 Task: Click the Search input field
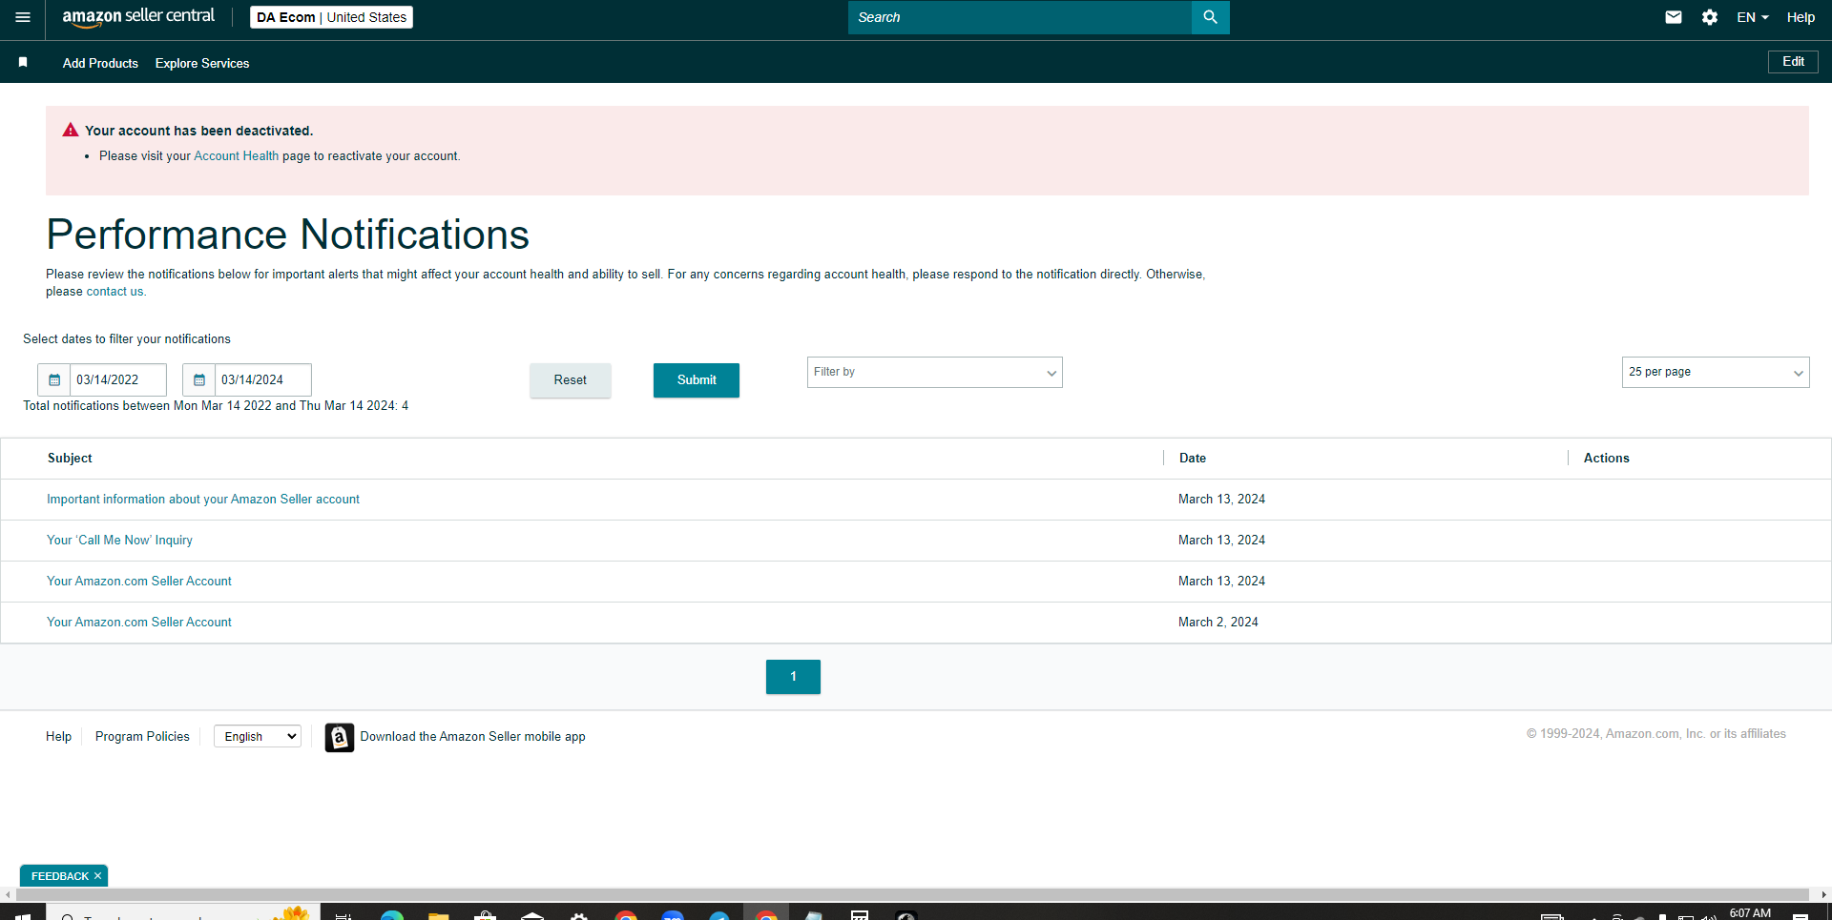(x=1019, y=17)
